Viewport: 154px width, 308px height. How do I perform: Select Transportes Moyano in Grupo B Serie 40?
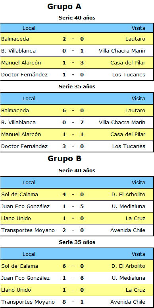point(28,230)
